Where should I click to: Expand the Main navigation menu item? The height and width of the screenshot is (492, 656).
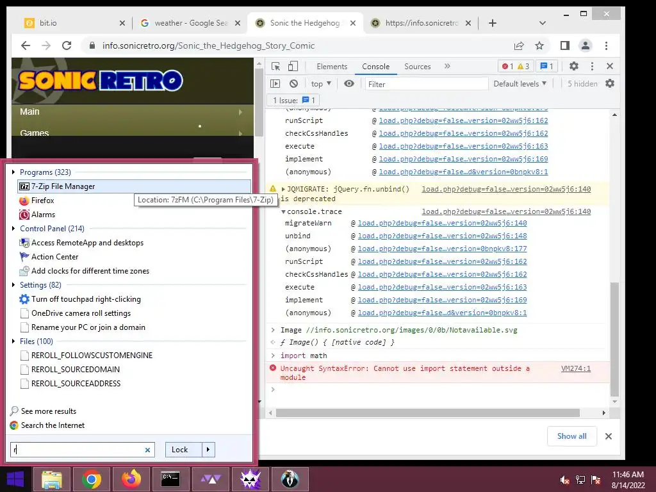[132, 111]
